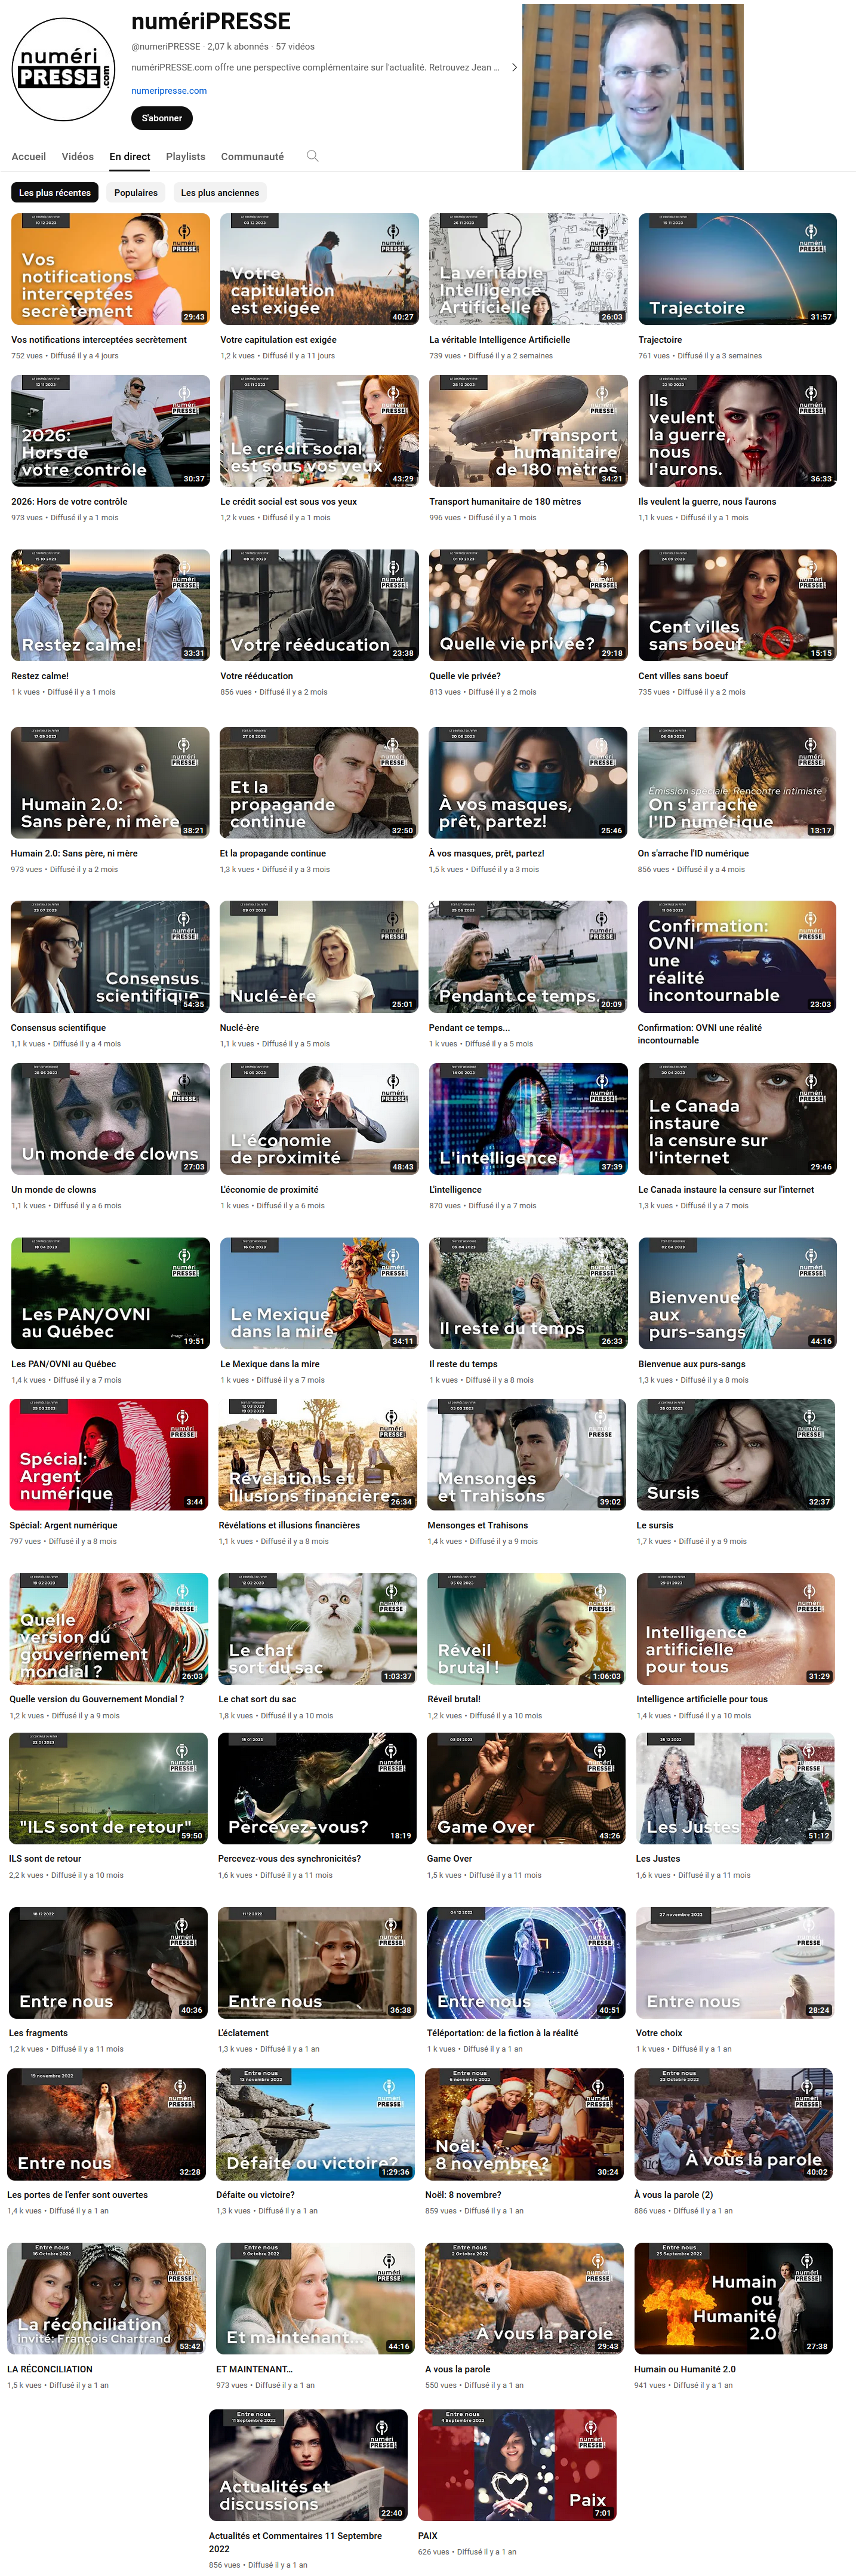Open Confirmation: OVNI une réalité incontournable thumbnail
Screen dimensions: 856x2576
point(737,957)
